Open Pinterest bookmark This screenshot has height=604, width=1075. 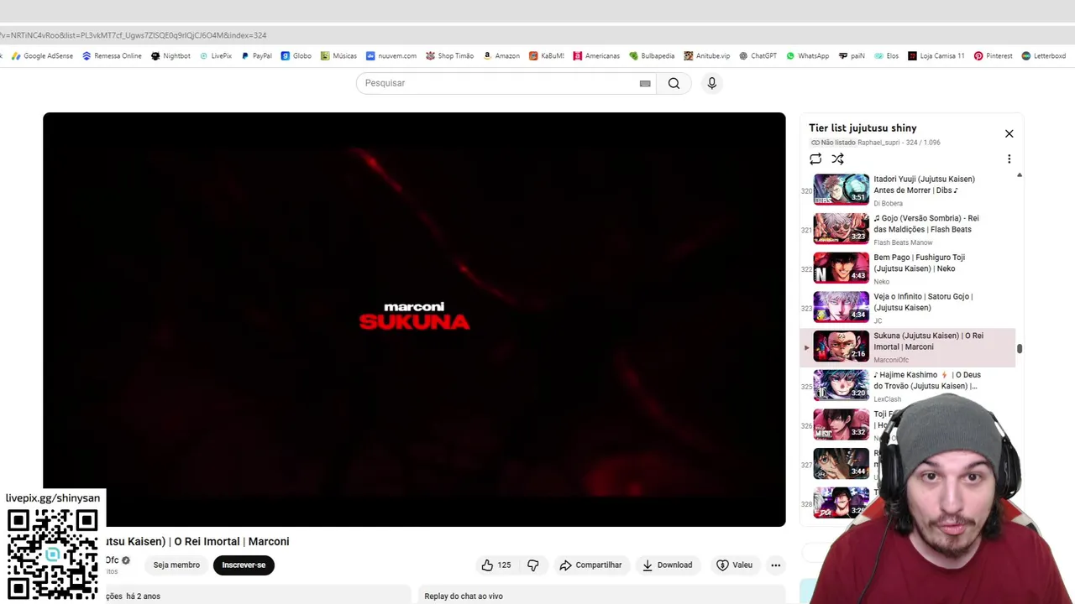pos(993,56)
